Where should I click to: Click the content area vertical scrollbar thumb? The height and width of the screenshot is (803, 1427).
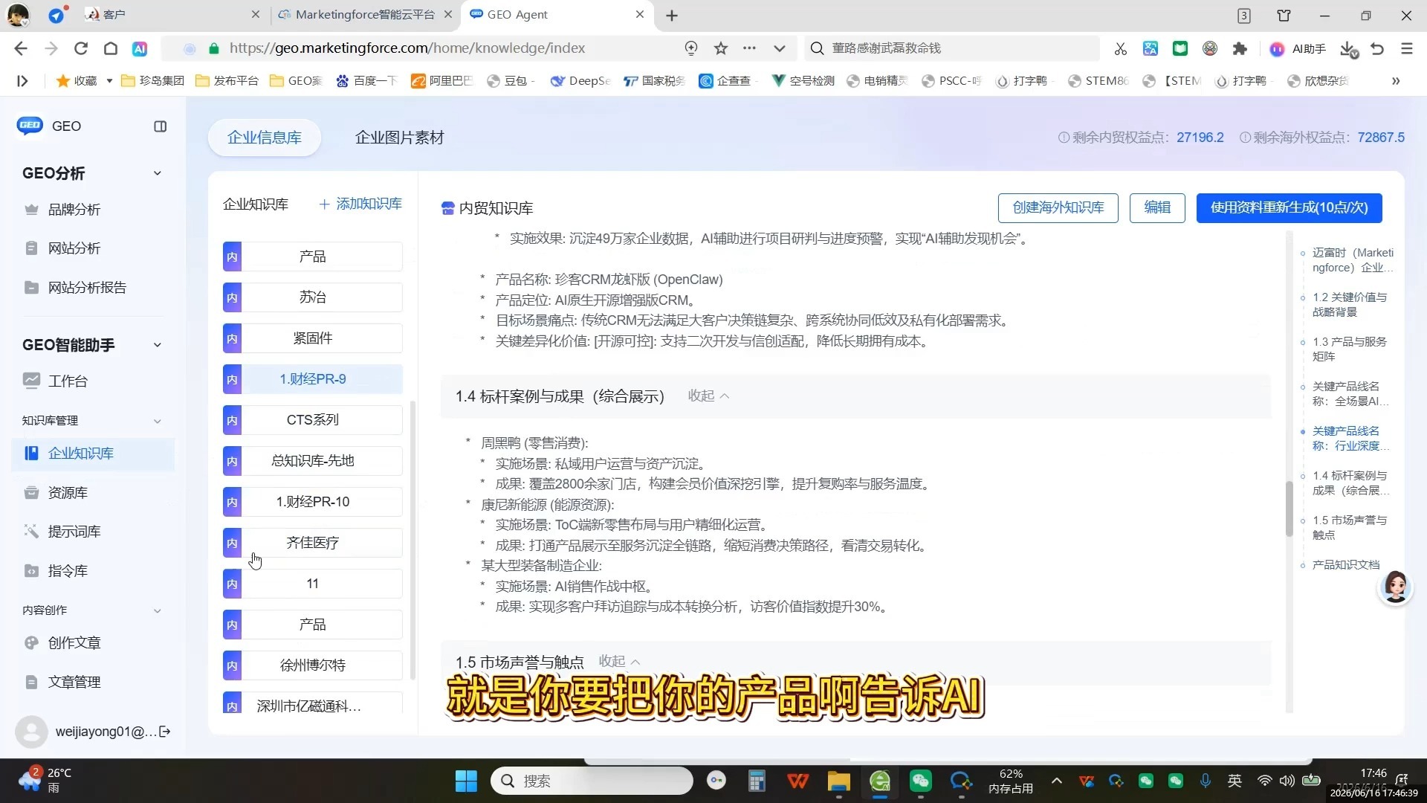click(x=1290, y=509)
